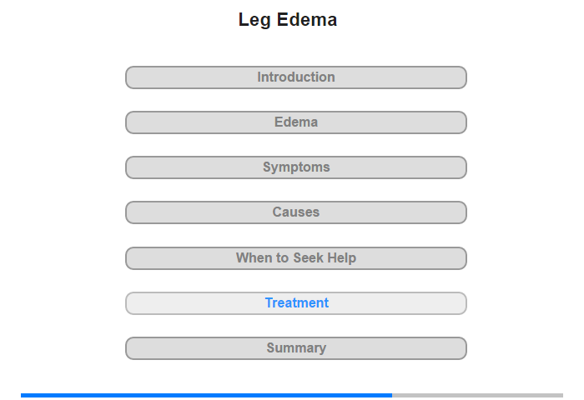This screenshot has height=400, width=584.
Task: Show the Symptoms topic
Action: click(x=295, y=167)
